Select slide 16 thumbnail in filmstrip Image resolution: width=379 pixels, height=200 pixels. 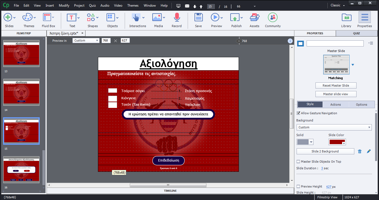(x=21, y=170)
